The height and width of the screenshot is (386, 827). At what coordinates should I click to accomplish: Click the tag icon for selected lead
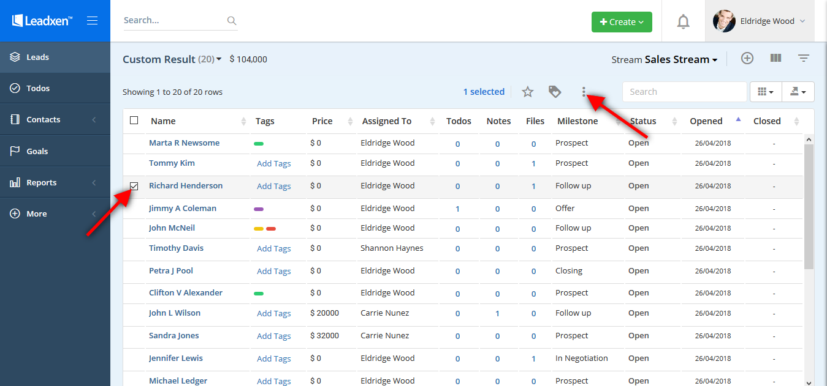tap(555, 92)
